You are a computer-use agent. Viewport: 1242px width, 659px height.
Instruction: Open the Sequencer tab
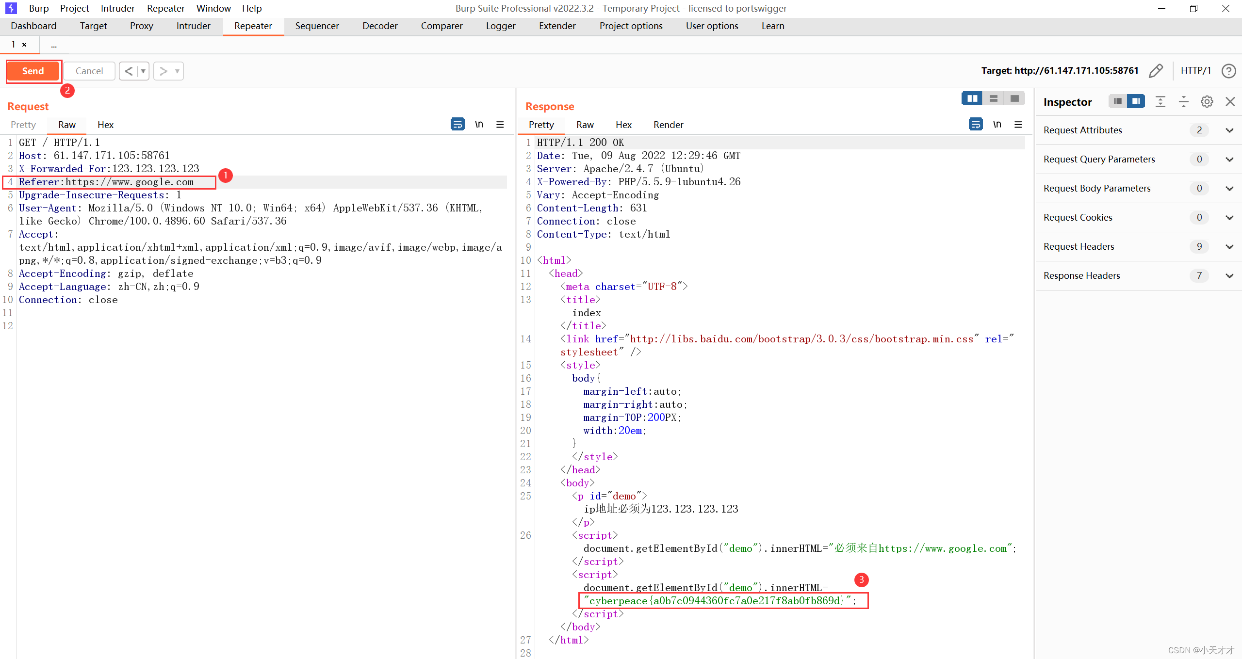click(x=317, y=26)
